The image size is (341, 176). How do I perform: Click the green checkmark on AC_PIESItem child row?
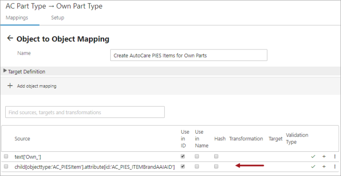313,166
